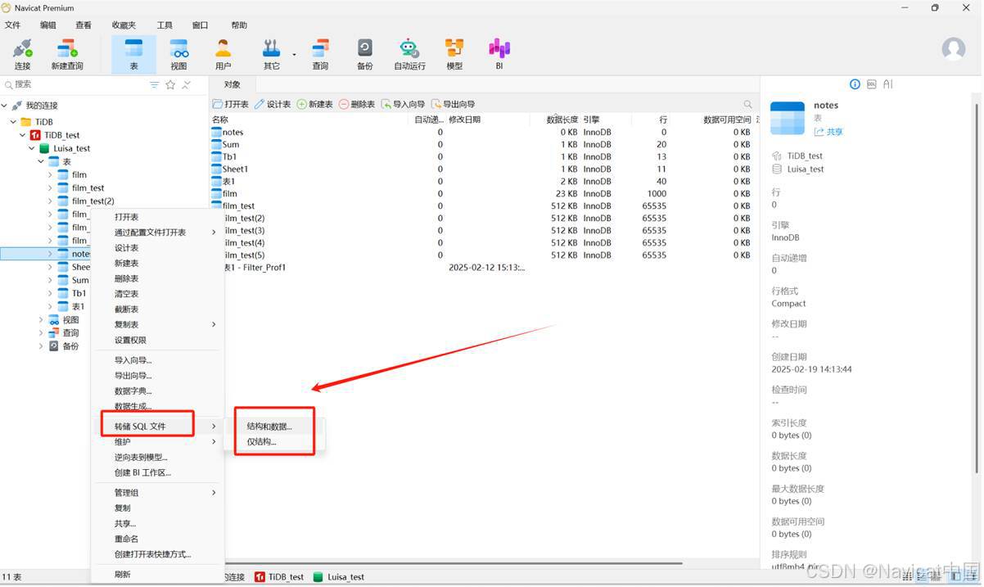Expand the film table node in tree

coord(50,174)
